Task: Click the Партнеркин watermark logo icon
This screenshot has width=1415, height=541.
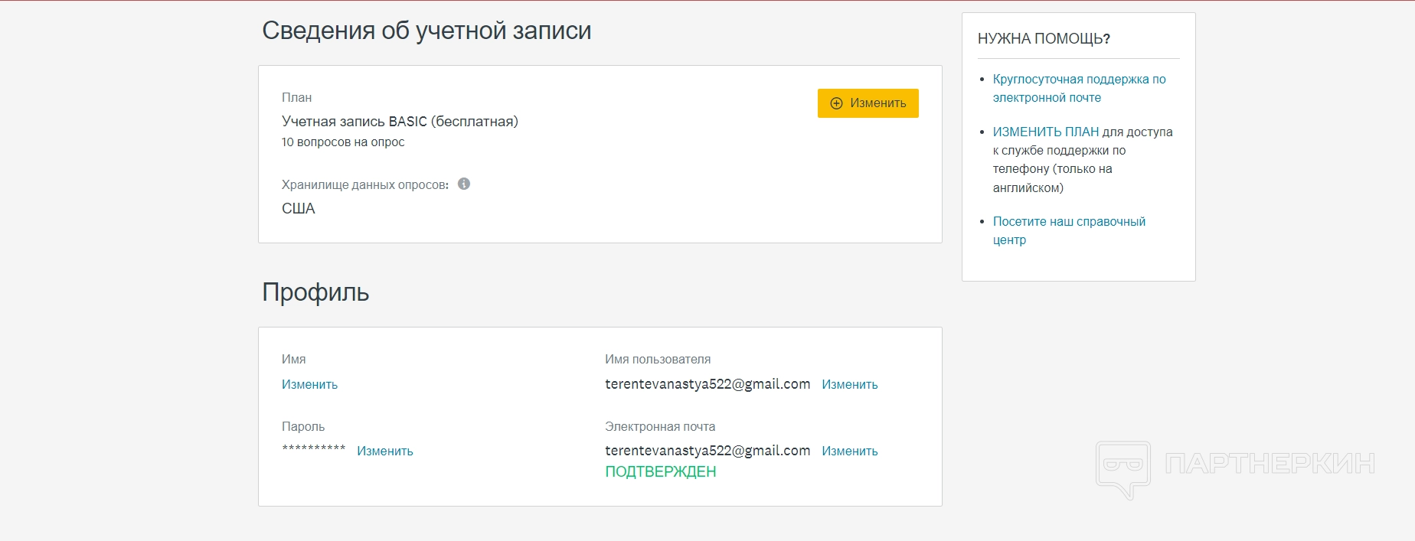Action: (1123, 468)
